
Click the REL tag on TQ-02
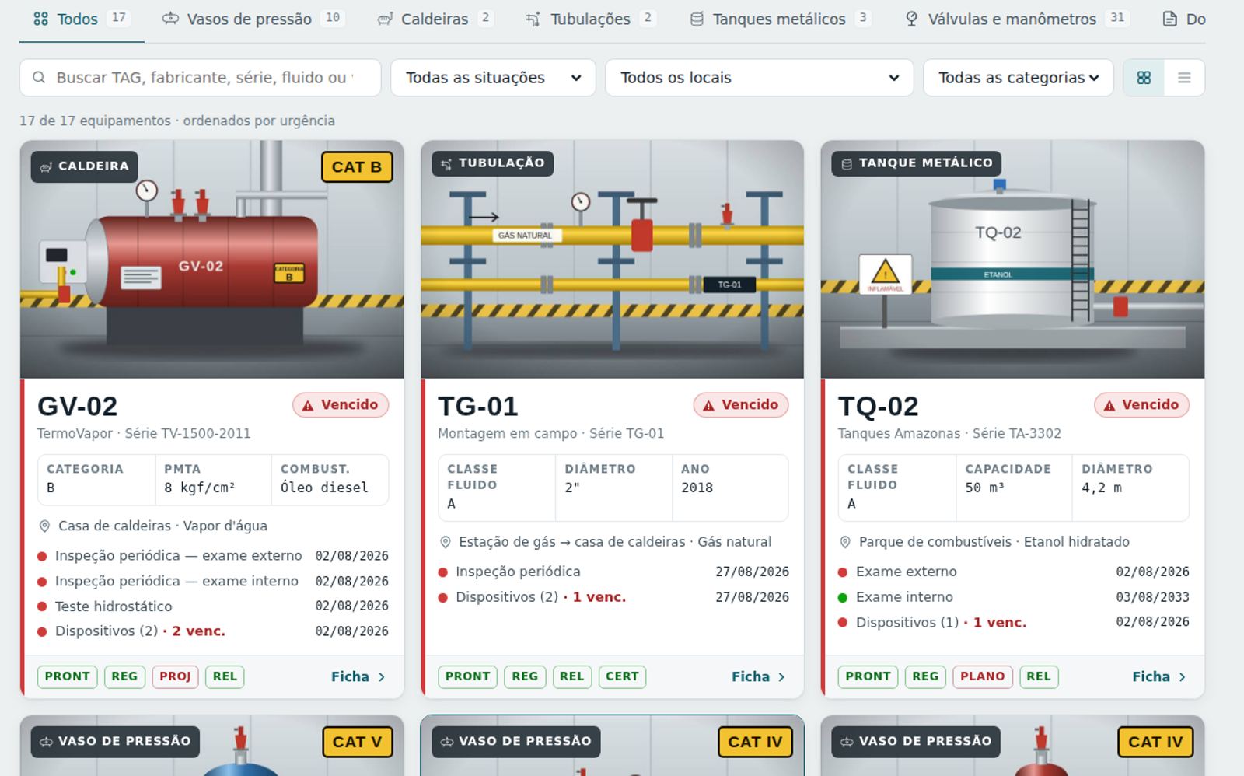(x=1039, y=677)
